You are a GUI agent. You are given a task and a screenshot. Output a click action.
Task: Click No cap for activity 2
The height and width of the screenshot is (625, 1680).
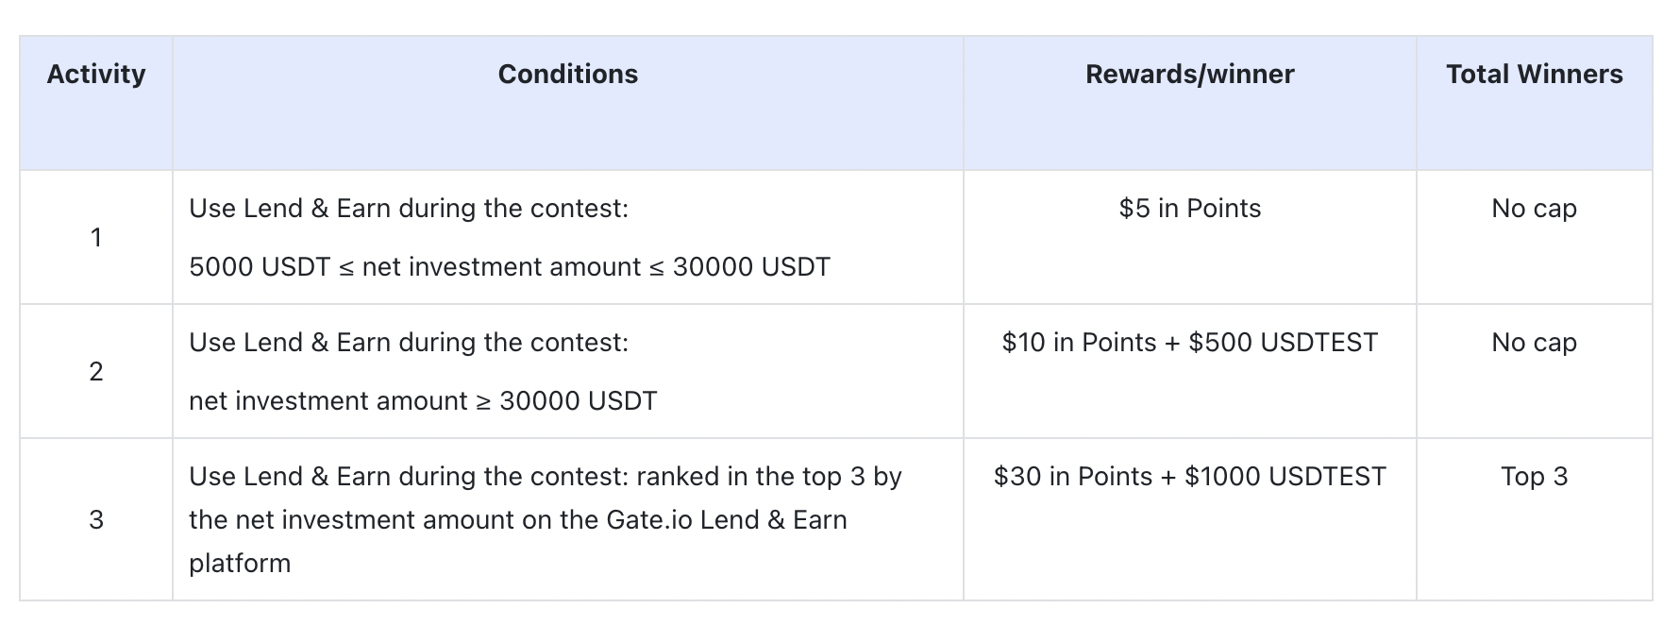1534,343
